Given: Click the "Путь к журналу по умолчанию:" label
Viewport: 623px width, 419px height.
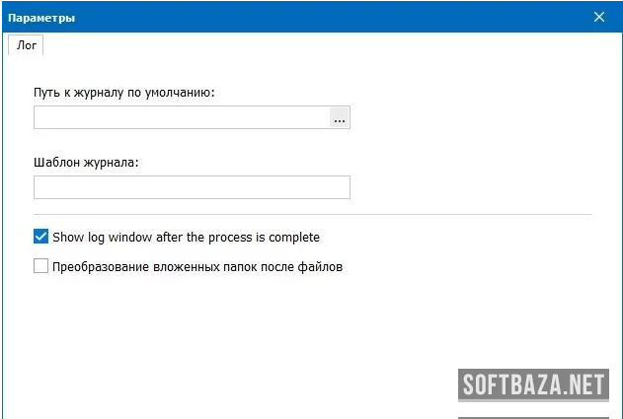Looking at the screenshot, I should pos(124,93).
